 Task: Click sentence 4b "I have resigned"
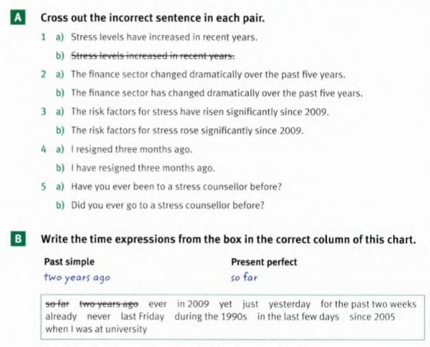click(x=142, y=169)
